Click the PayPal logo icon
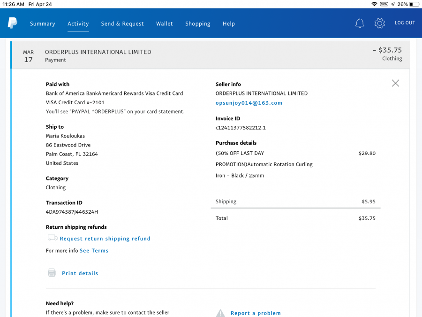Image resolution: width=422 pixels, height=317 pixels. (x=12, y=23)
